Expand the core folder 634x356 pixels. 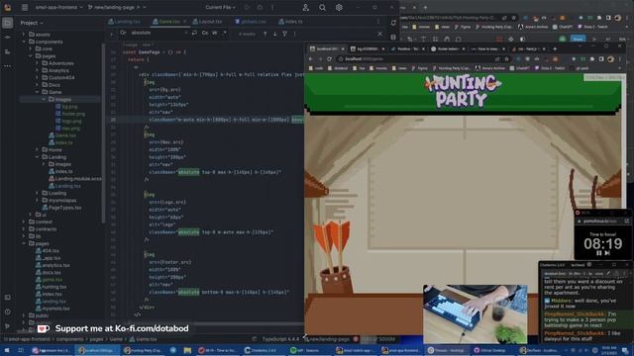(x=31, y=48)
